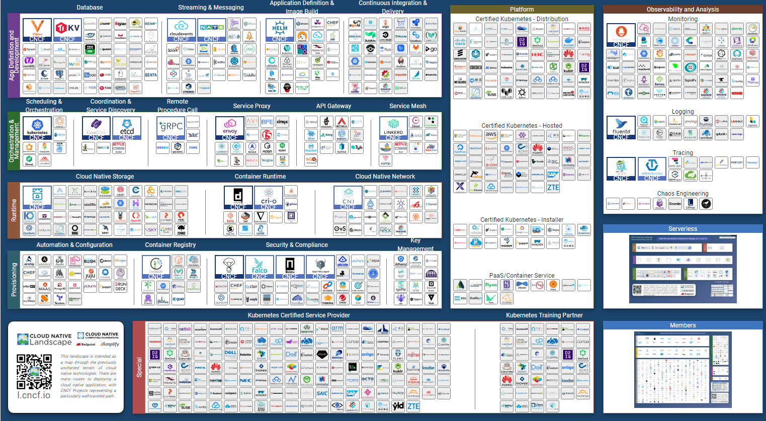Viewport: 766px width, 421px height.
Task: Click the ZTE logo in Hosted Kubernetes
Action: click(x=553, y=187)
